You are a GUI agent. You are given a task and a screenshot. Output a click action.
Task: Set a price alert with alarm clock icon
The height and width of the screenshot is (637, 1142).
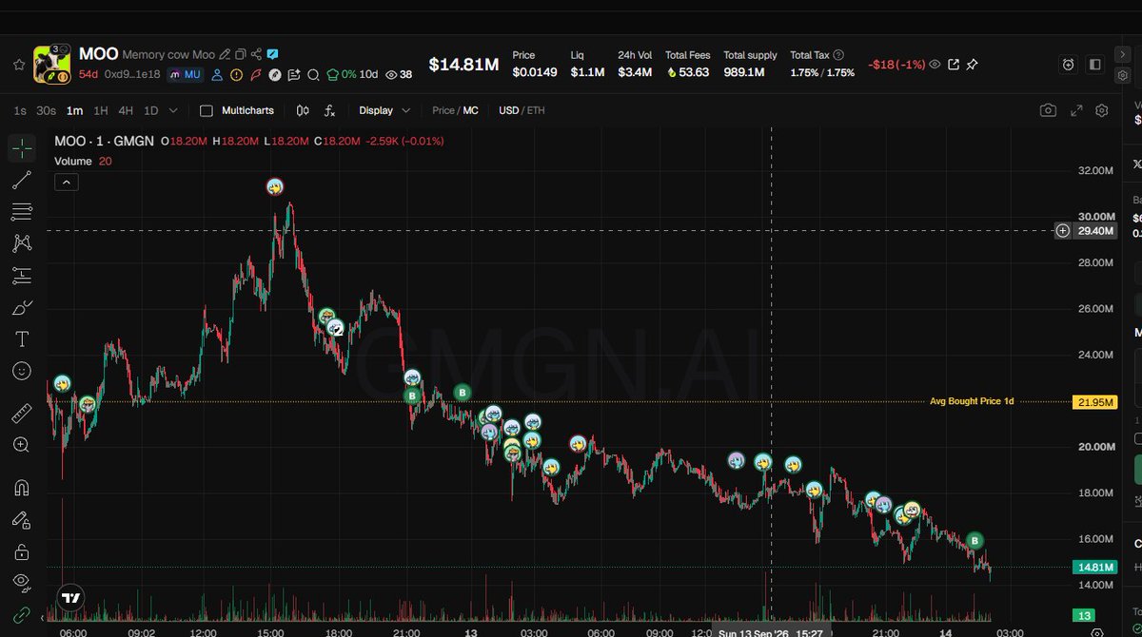1069,65
